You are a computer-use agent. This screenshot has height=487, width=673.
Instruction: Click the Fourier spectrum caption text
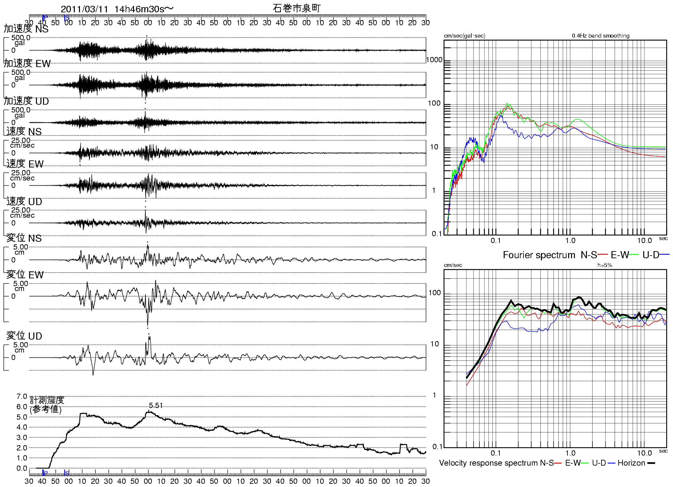(539, 255)
